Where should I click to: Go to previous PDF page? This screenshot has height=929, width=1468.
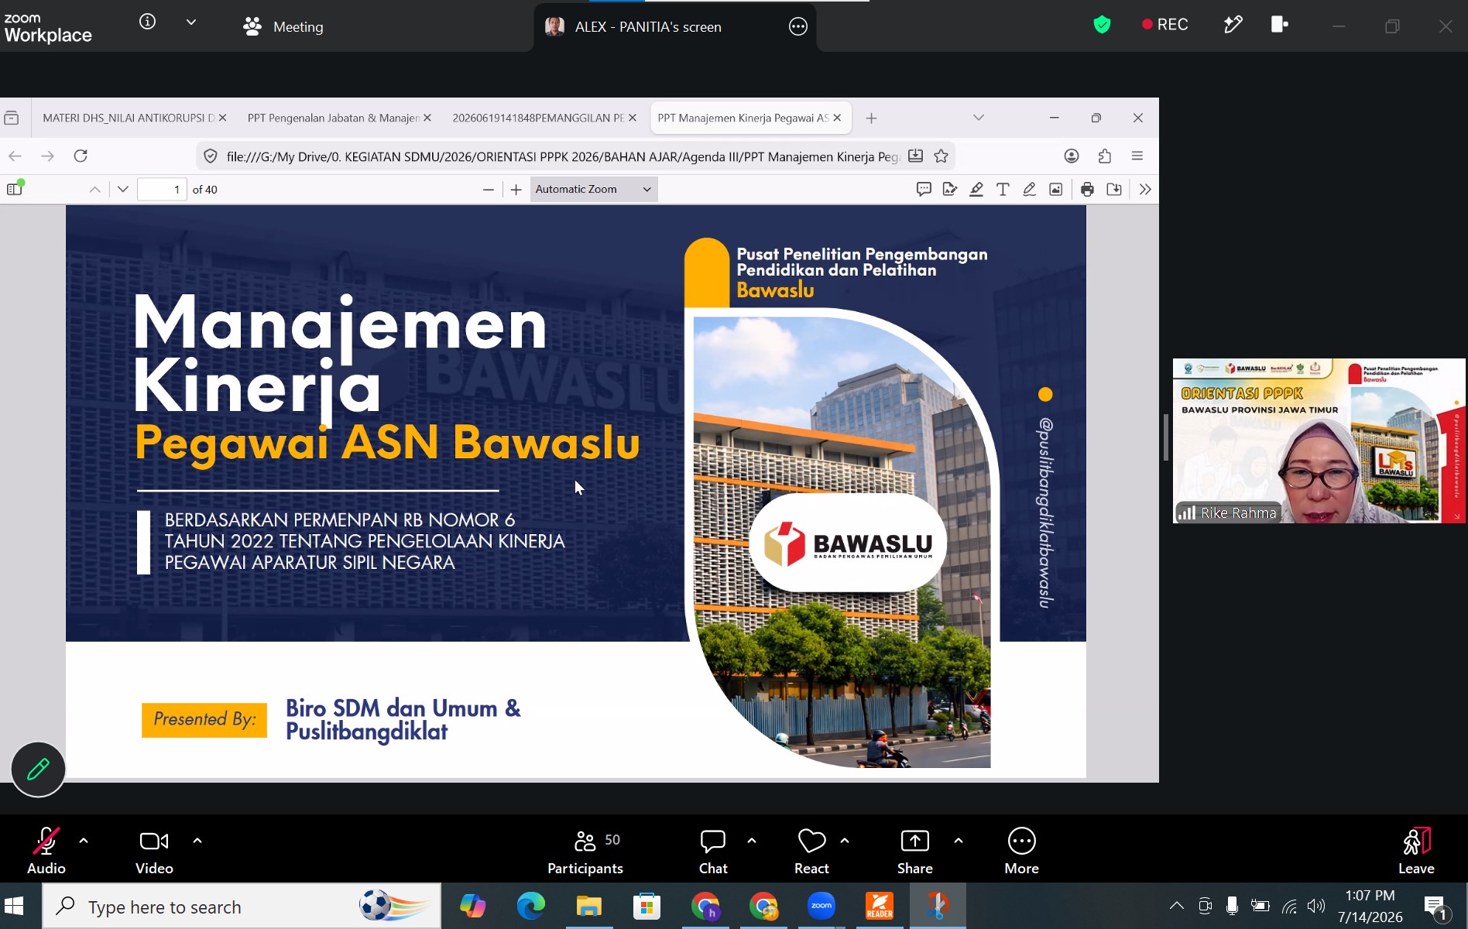[94, 189]
